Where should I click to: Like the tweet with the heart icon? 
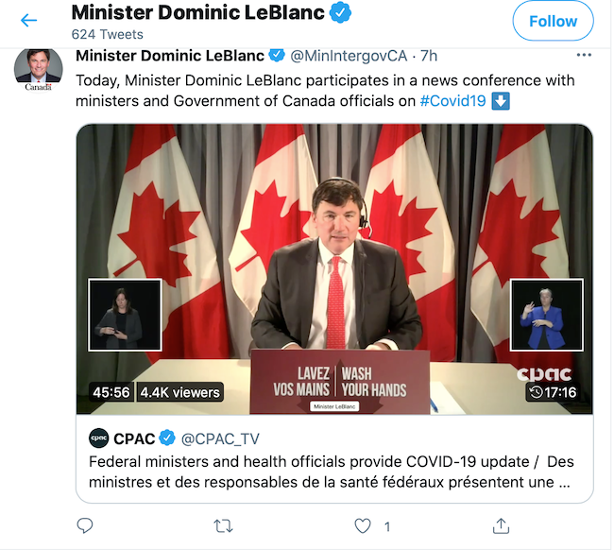click(363, 525)
